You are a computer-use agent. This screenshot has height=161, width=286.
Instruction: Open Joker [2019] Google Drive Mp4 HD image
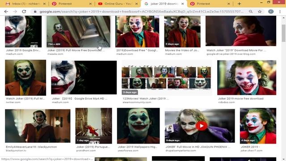84,77
